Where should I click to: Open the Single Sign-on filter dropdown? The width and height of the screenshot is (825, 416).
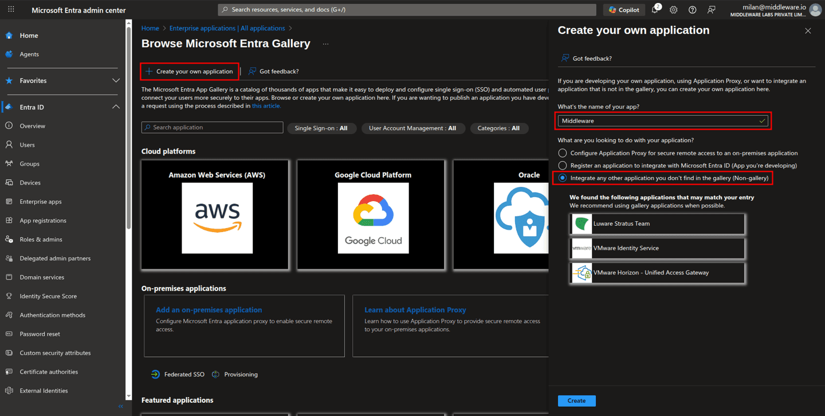pos(321,128)
